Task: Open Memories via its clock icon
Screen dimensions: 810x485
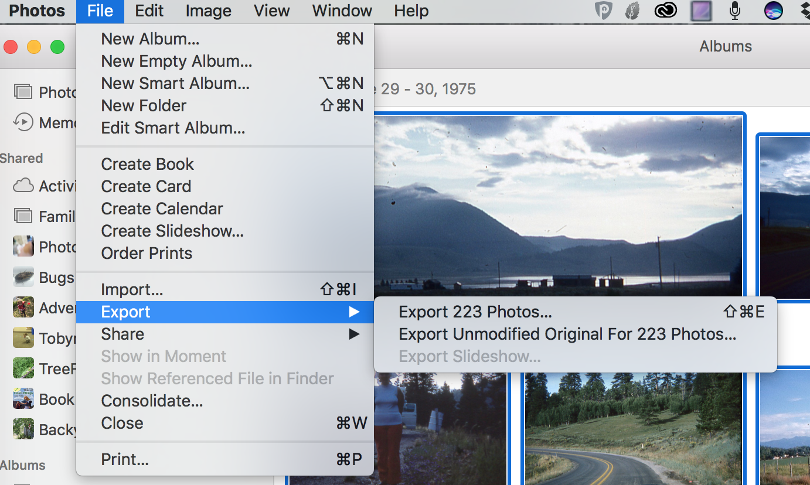Action: (23, 122)
